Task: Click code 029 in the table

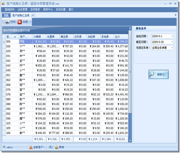Action: (8, 51)
